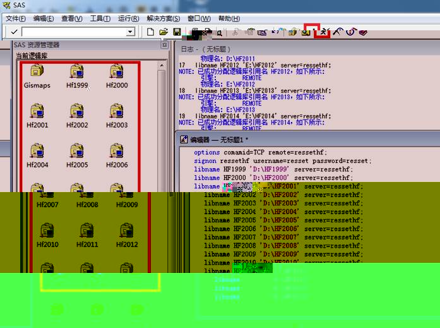The image size is (440, 328).
Task: Click log text 物理名: E:\HF2012
Action: click(x=228, y=84)
